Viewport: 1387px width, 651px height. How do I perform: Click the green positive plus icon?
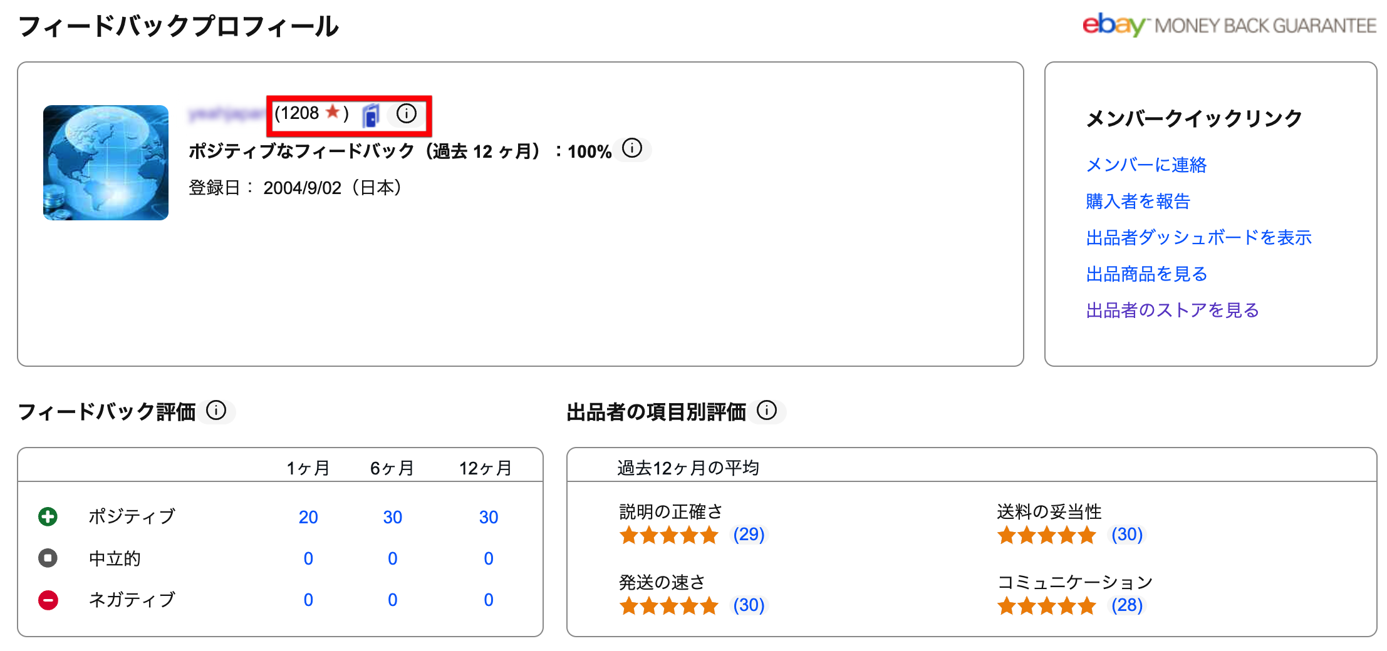[x=48, y=516]
